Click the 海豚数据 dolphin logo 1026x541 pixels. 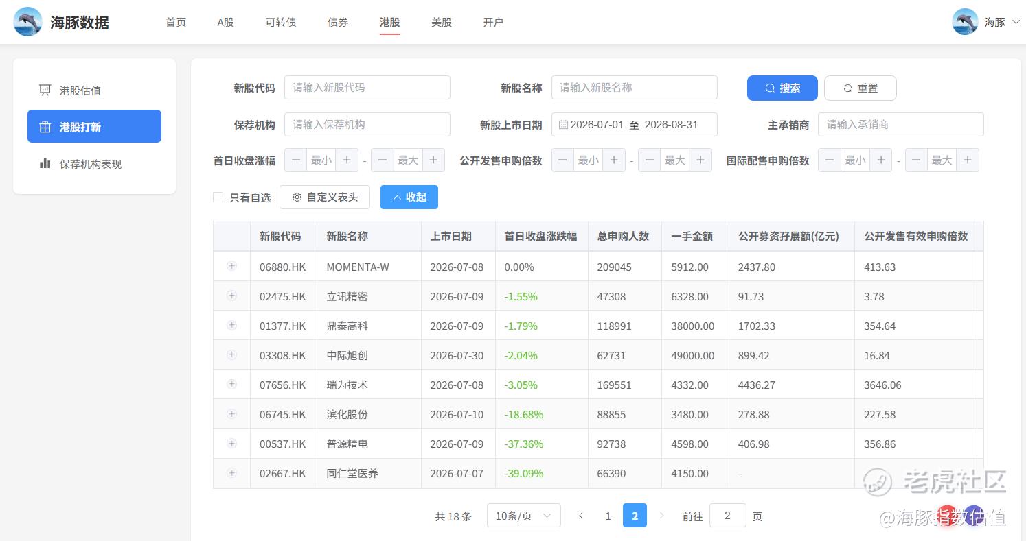point(28,22)
